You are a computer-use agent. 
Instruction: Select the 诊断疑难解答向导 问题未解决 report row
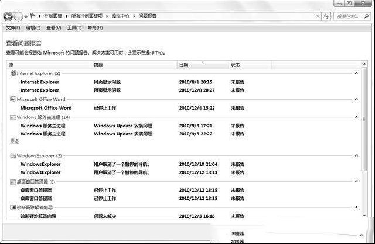(x=184, y=216)
